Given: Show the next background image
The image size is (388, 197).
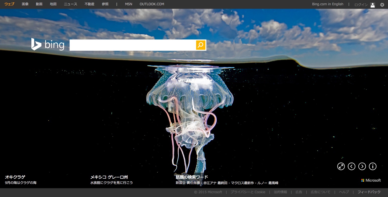Looking at the screenshot, I should (x=362, y=166).
